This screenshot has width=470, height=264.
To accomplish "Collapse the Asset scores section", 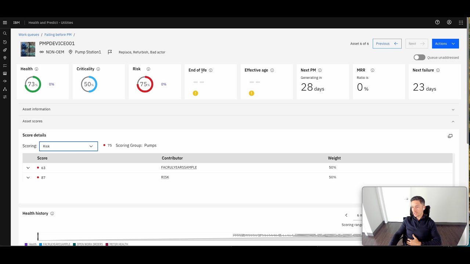I will [239, 121].
